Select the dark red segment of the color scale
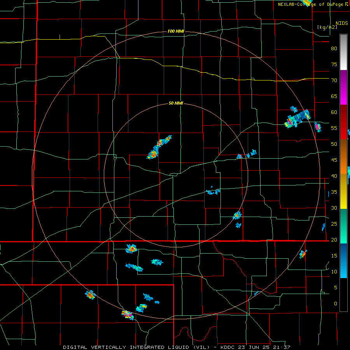Viewport: 350px width, 350px height. coord(343,122)
